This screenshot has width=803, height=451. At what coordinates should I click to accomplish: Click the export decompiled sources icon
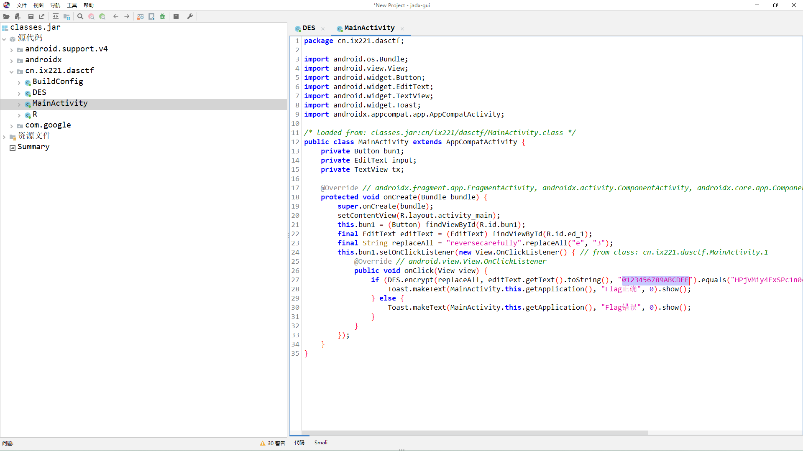coord(42,16)
